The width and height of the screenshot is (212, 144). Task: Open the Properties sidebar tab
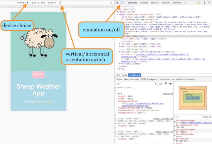point(165,79)
